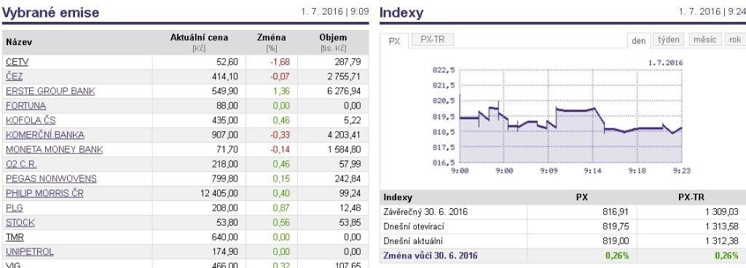Select the KOFOLA ČS link
746x268 pixels.
coord(31,120)
